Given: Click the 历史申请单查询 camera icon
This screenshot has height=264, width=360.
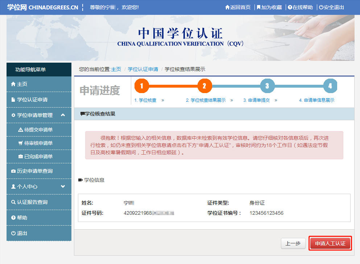Looking at the screenshot, I should [13, 171].
